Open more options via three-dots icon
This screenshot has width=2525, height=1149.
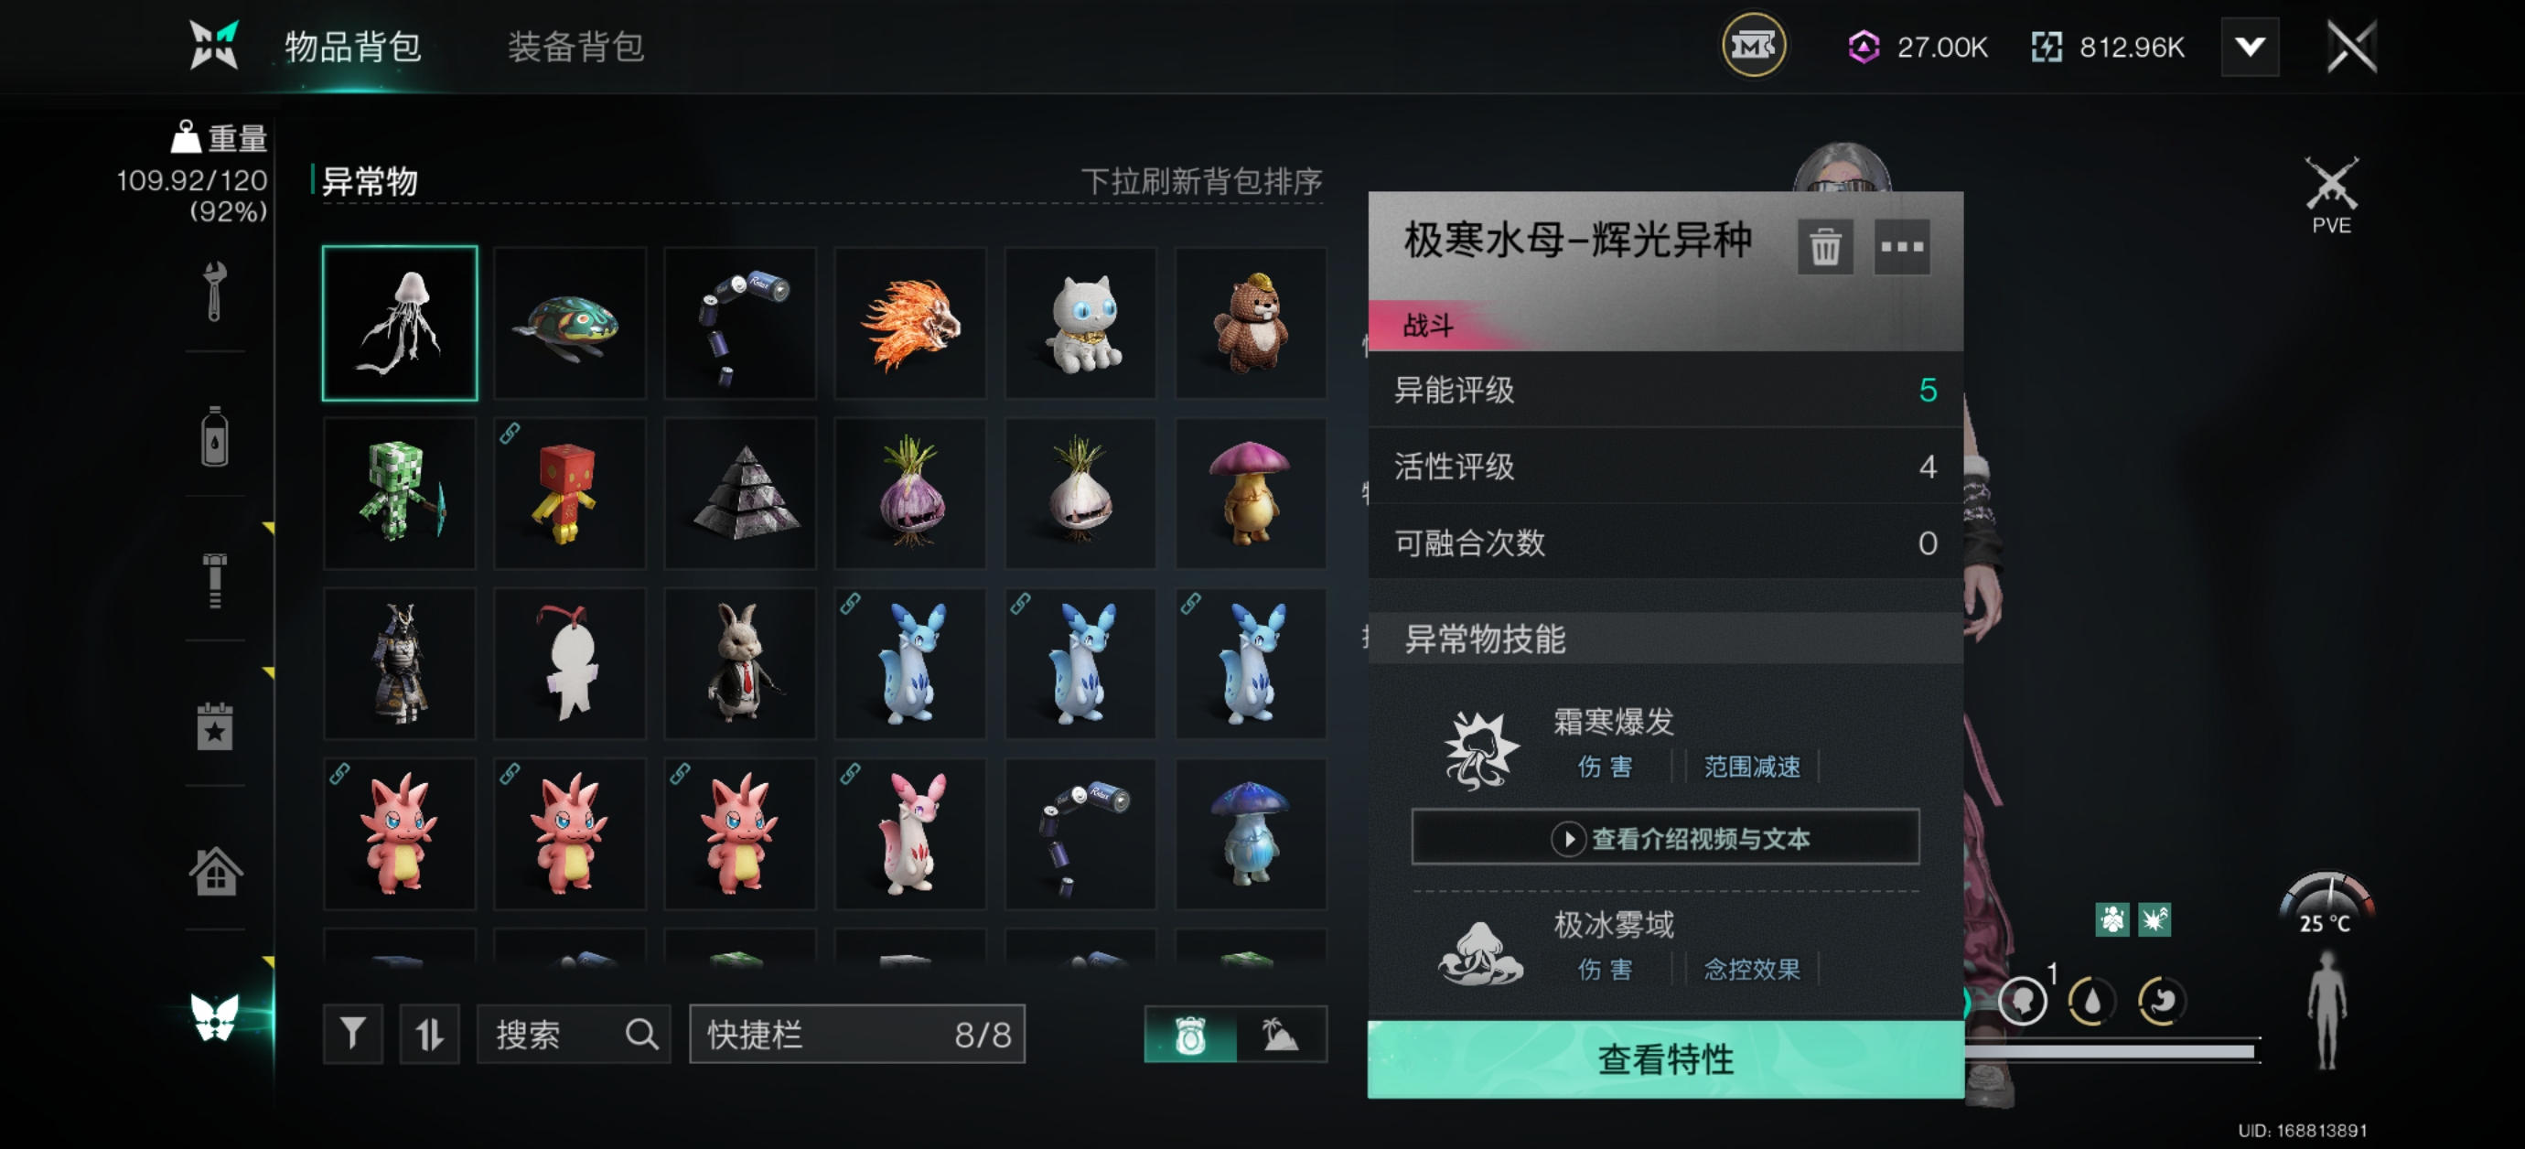(x=1901, y=246)
